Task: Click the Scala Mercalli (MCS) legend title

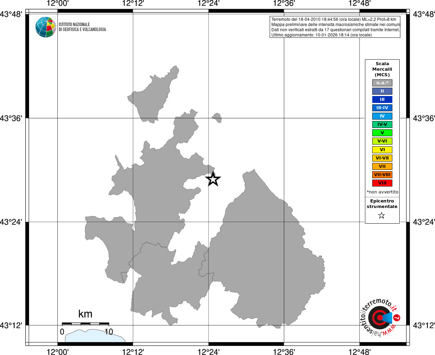Action: [382, 69]
